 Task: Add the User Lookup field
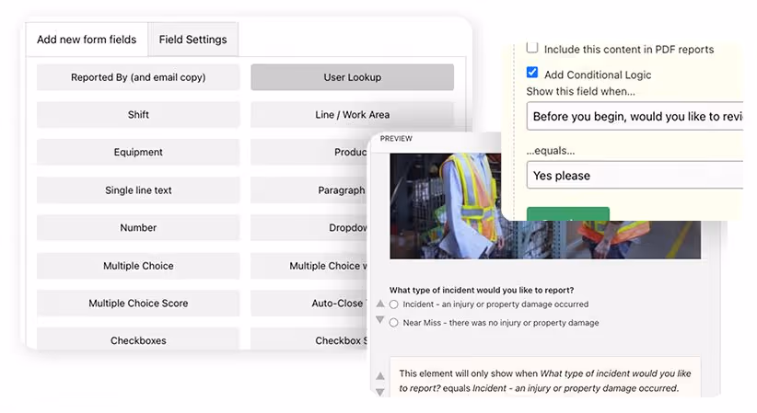pyautogui.click(x=353, y=77)
